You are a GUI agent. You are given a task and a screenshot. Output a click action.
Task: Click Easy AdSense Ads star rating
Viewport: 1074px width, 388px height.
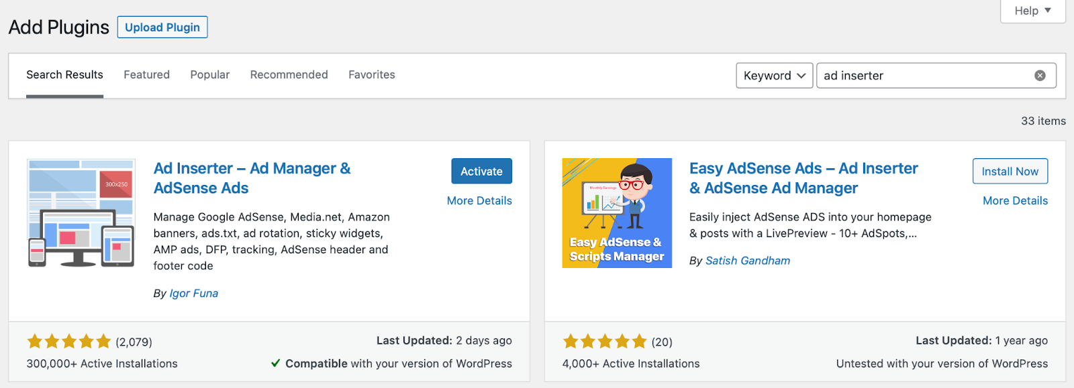(604, 342)
